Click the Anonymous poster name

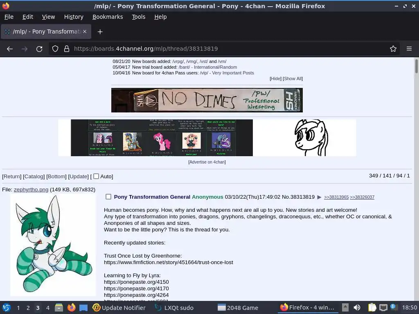[207, 197]
